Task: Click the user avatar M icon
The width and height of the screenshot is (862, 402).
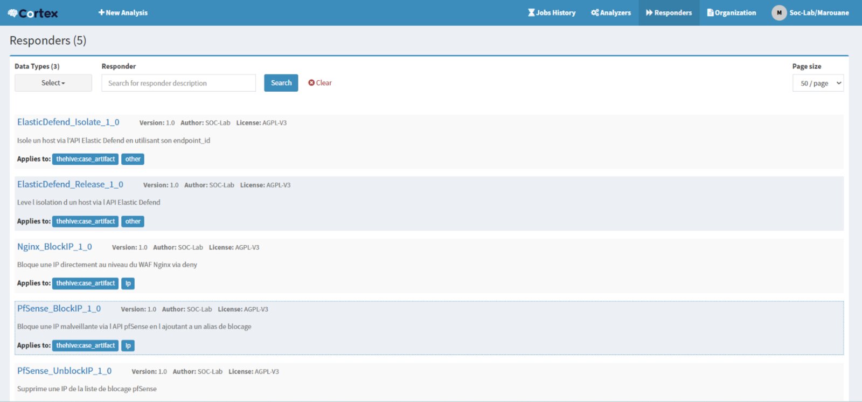Action: (x=779, y=13)
